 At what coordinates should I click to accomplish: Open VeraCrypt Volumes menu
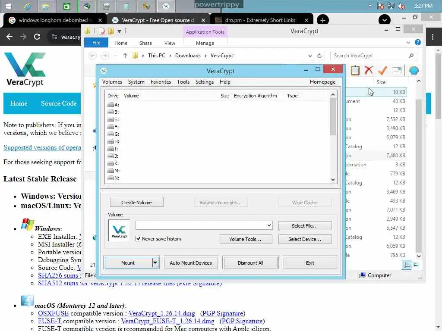click(112, 82)
